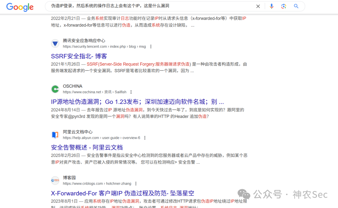
Task: Open more options for cnblogs.com result
Action: pos(136,184)
